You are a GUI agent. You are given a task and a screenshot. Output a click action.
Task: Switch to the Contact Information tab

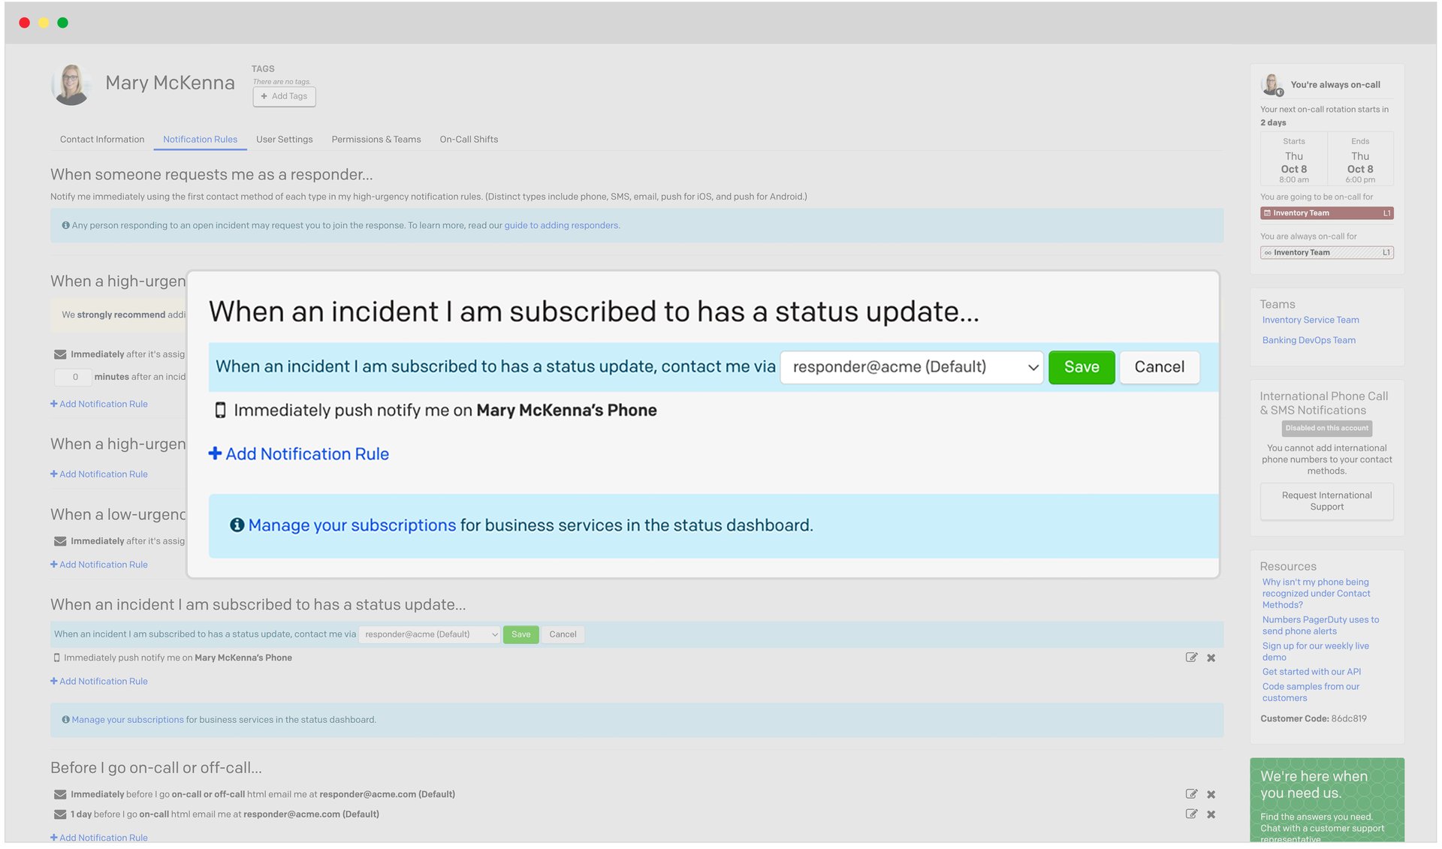click(102, 140)
